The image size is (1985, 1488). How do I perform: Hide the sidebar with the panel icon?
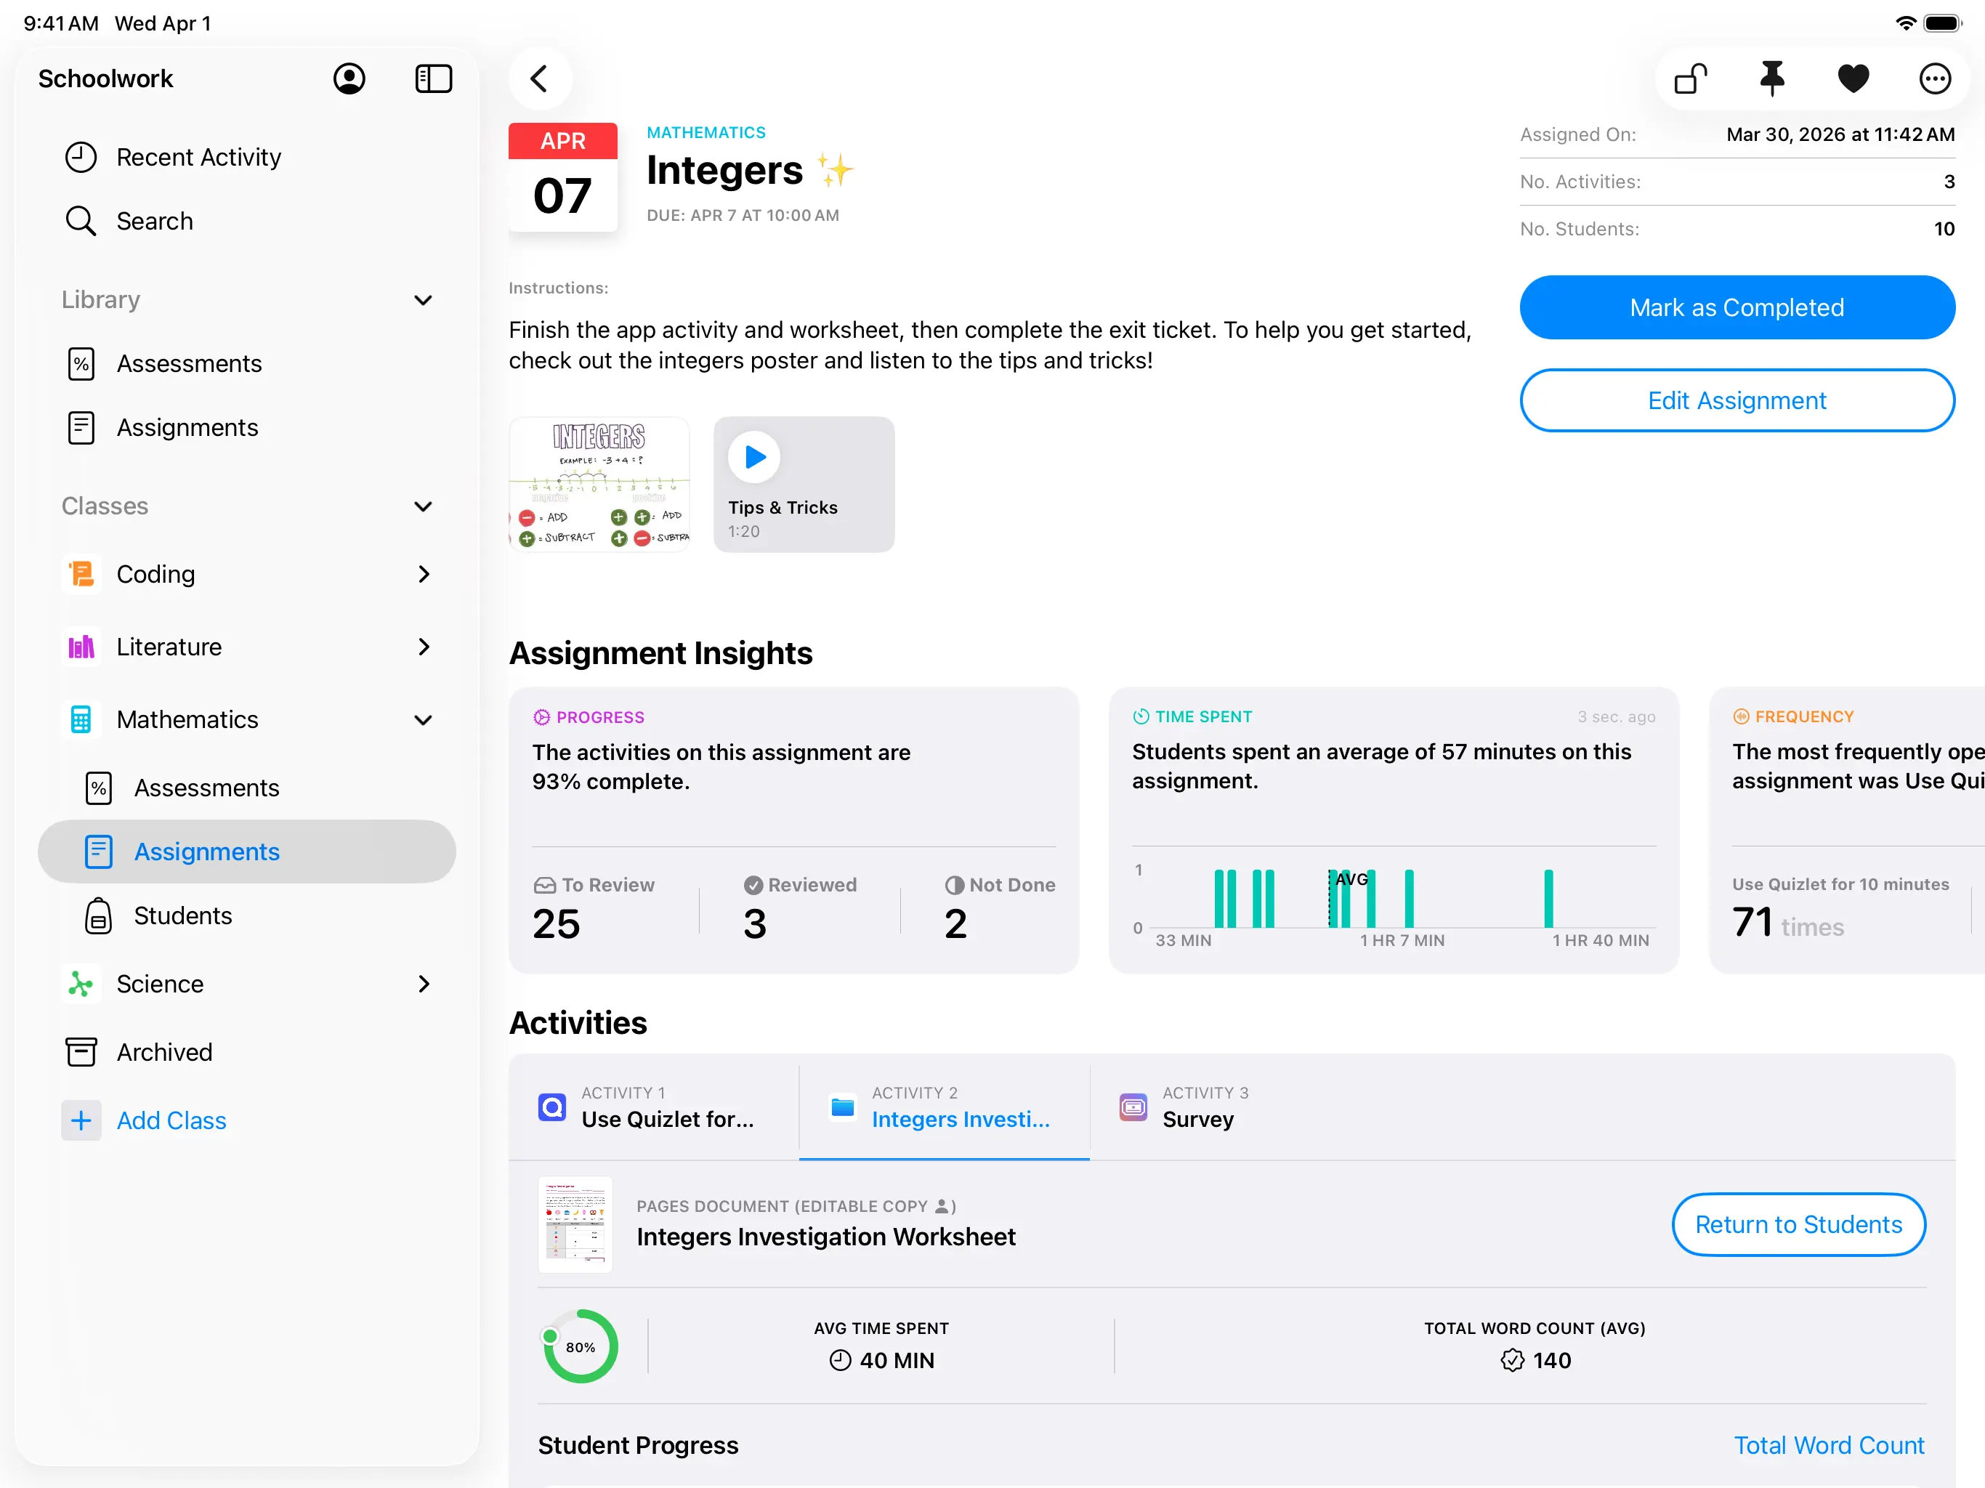click(x=434, y=79)
